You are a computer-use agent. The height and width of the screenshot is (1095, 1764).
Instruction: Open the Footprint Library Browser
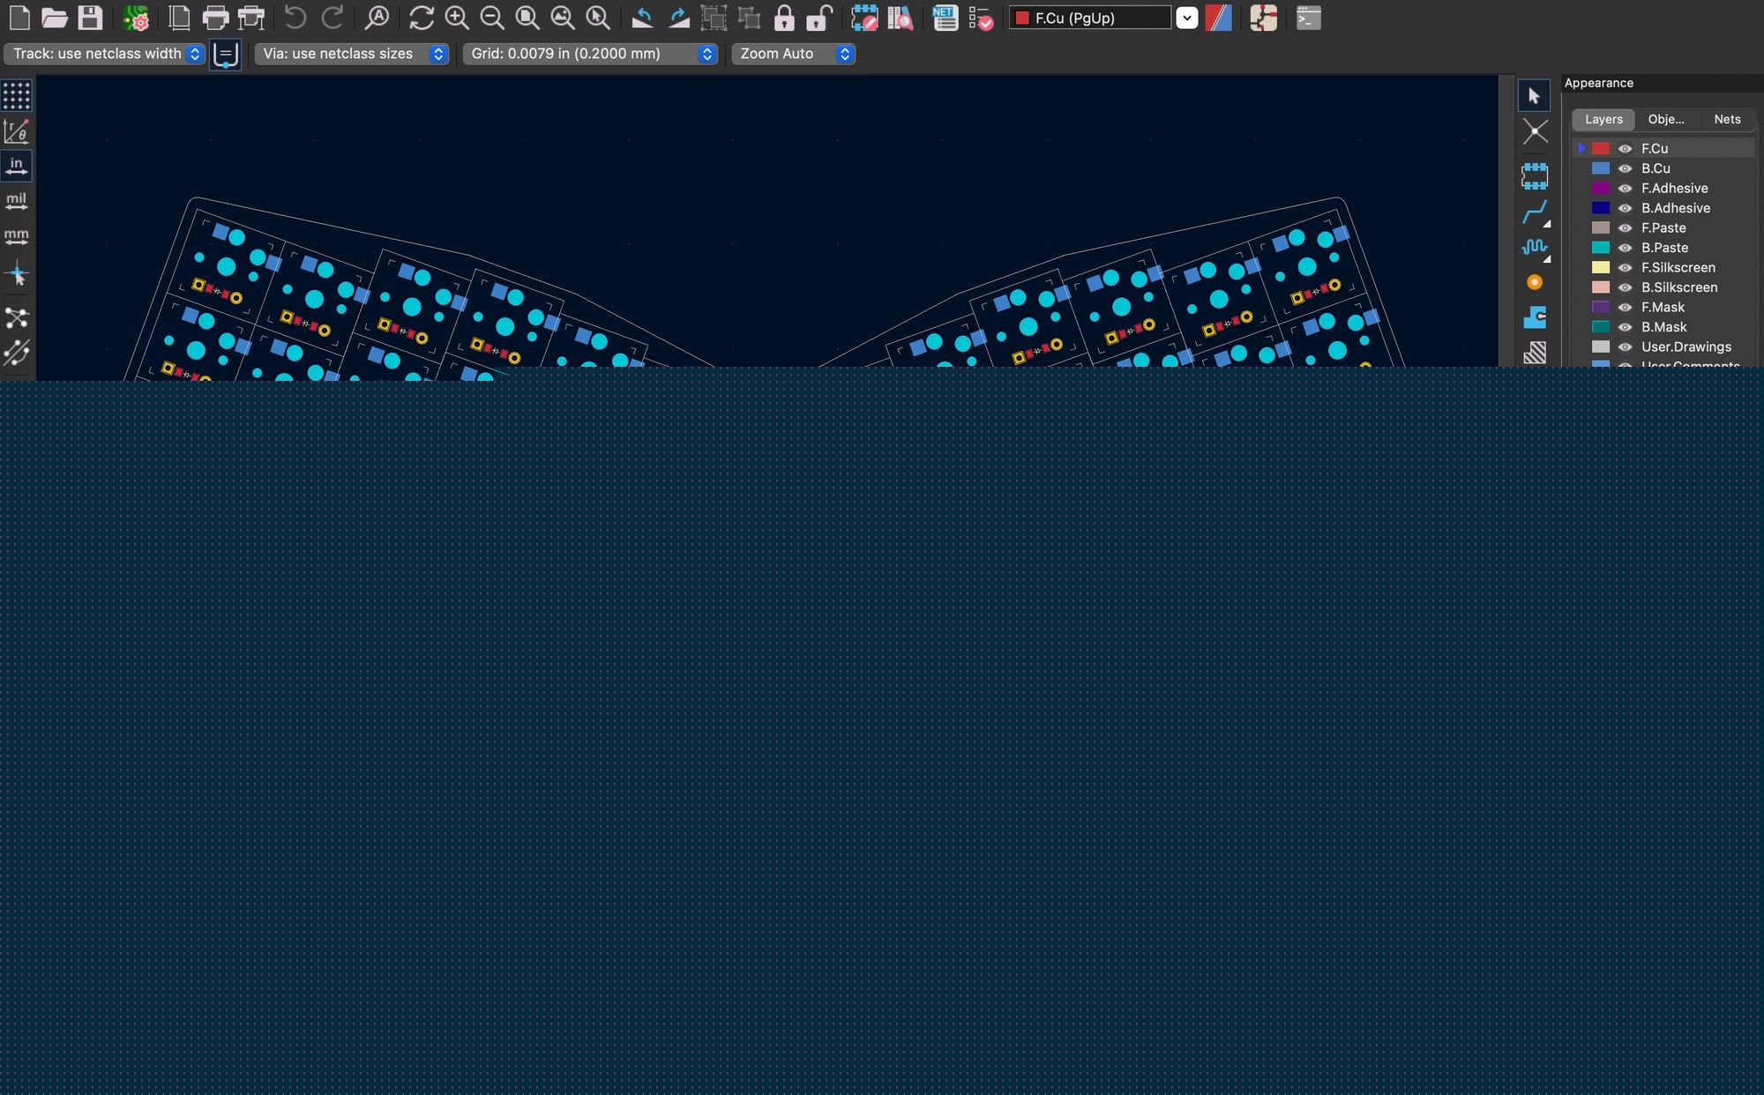pyautogui.click(x=901, y=18)
